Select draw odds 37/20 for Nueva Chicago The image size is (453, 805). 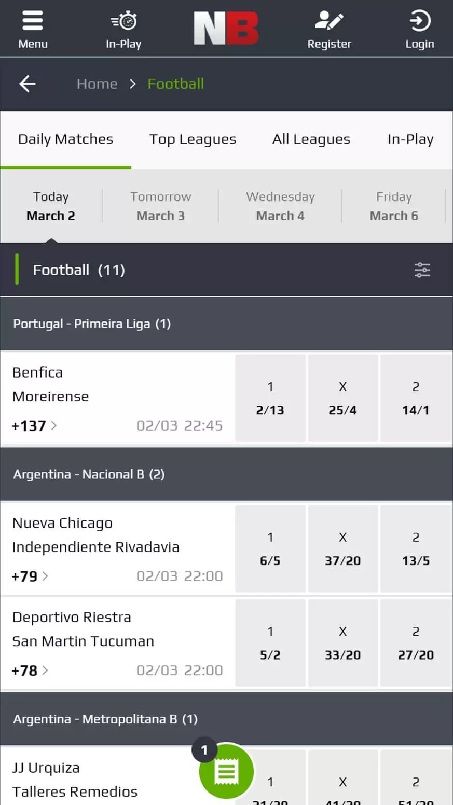pyautogui.click(x=342, y=549)
